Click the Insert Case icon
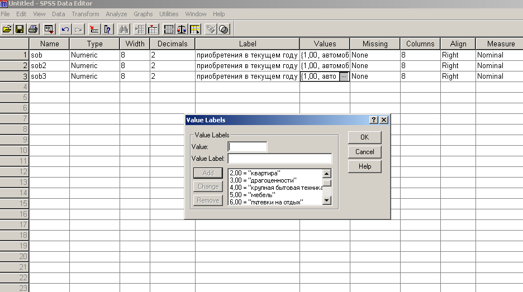 140,30
